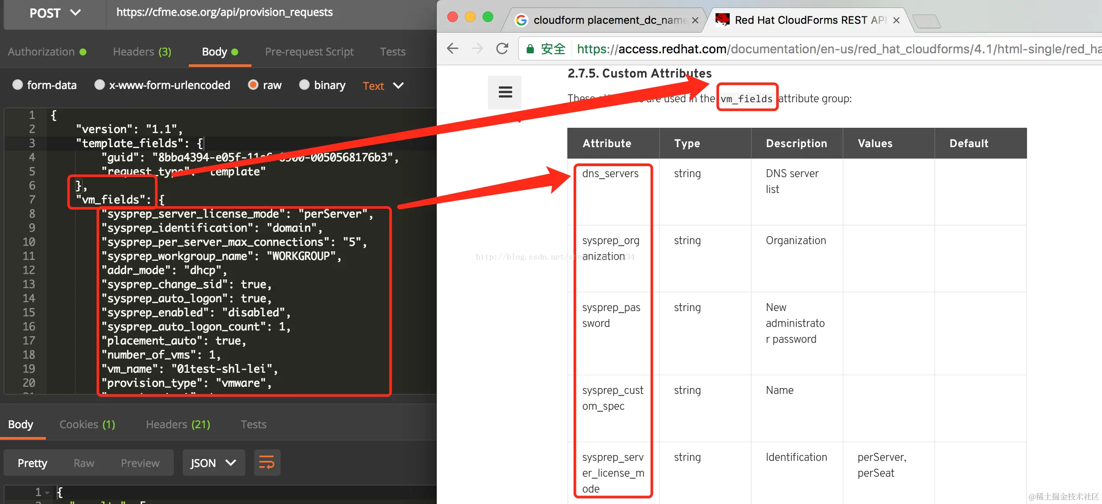1102x504 pixels.
Task: Open the POST method dropdown
Action: [55, 13]
